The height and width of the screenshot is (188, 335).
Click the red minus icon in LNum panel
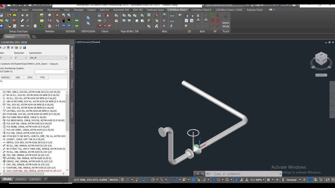pyautogui.click(x=110, y=20)
